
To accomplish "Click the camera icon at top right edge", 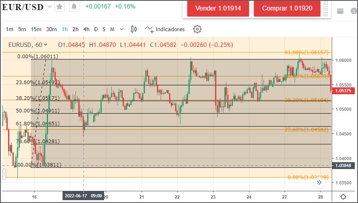I will [354, 11].
